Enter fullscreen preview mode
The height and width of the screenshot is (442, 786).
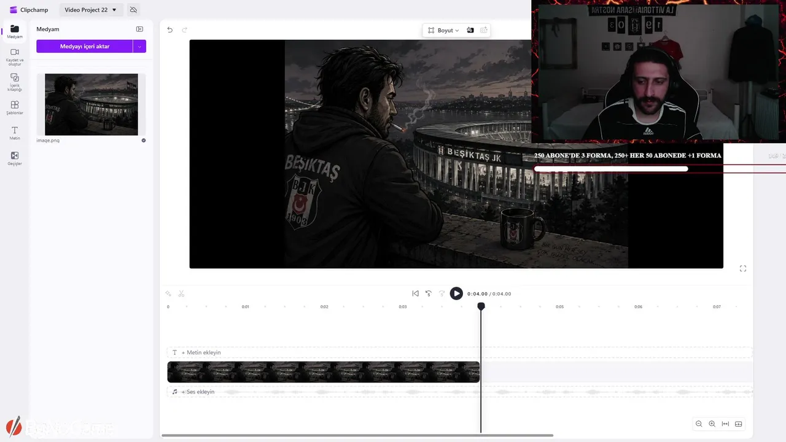tap(743, 268)
